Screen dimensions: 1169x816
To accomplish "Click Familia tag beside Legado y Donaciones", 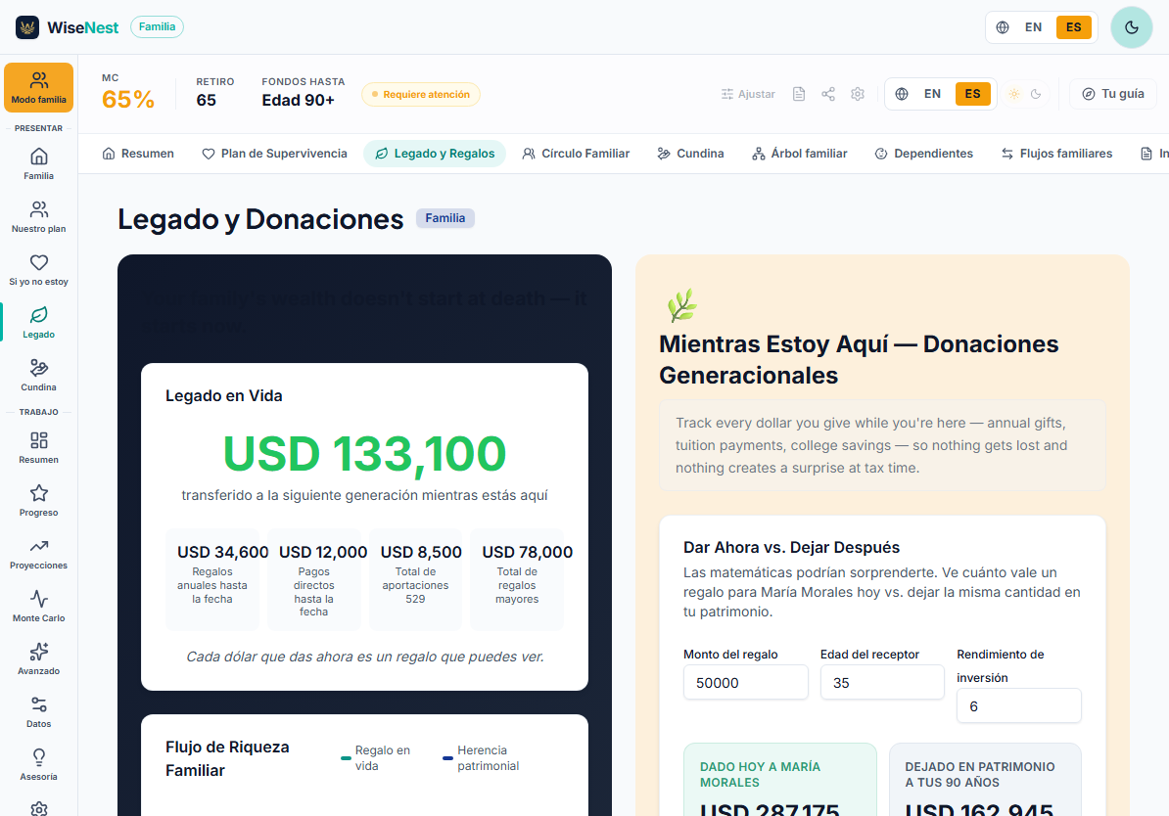I will [x=445, y=218].
